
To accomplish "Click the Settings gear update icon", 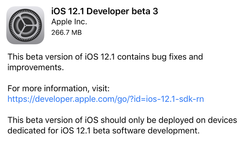I will [x=25, y=25].
